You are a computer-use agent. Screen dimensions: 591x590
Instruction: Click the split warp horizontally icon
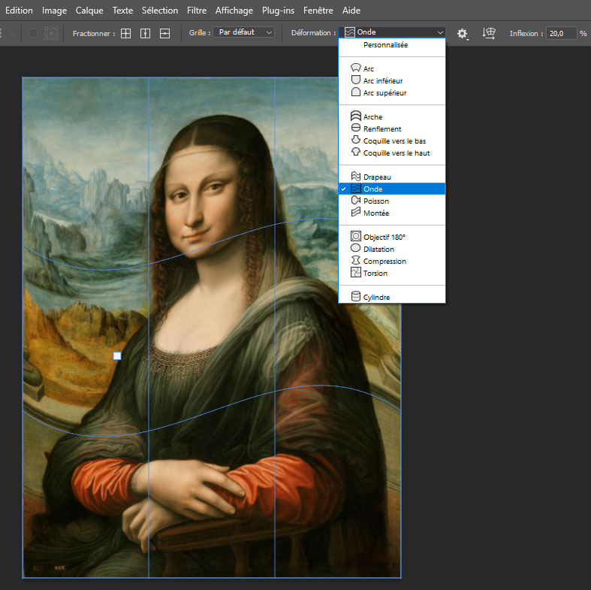point(164,33)
